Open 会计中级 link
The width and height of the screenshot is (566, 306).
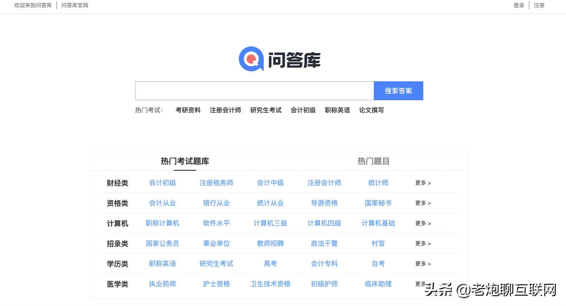(270, 183)
